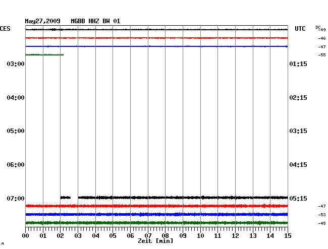Click the DC offset value -45
The height and width of the screenshot is (249, 328).
(322, 223)
